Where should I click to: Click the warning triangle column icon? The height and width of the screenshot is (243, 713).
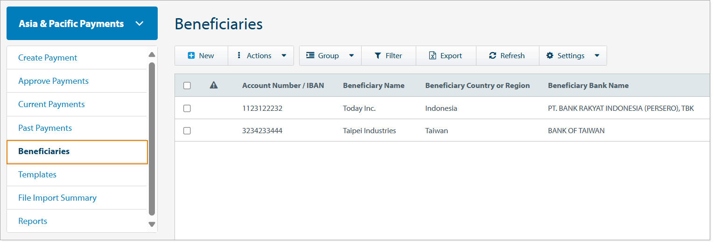pyautogui.click(x=214, y=85)
